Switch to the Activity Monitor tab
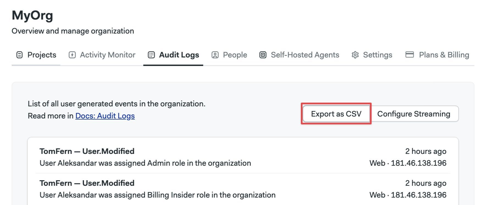 [102, 55]
